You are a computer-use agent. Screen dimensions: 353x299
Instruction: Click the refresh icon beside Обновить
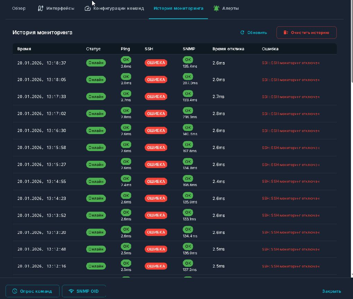click(x=242, y=33)
